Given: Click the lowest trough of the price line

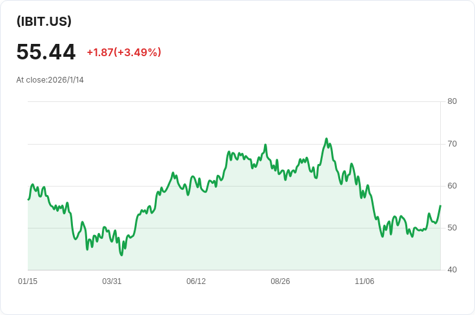Looking at the screenshot, I should (121, 255).
